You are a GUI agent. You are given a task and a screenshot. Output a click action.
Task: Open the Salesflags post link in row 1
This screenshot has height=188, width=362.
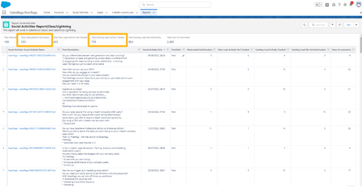[32, 55]
